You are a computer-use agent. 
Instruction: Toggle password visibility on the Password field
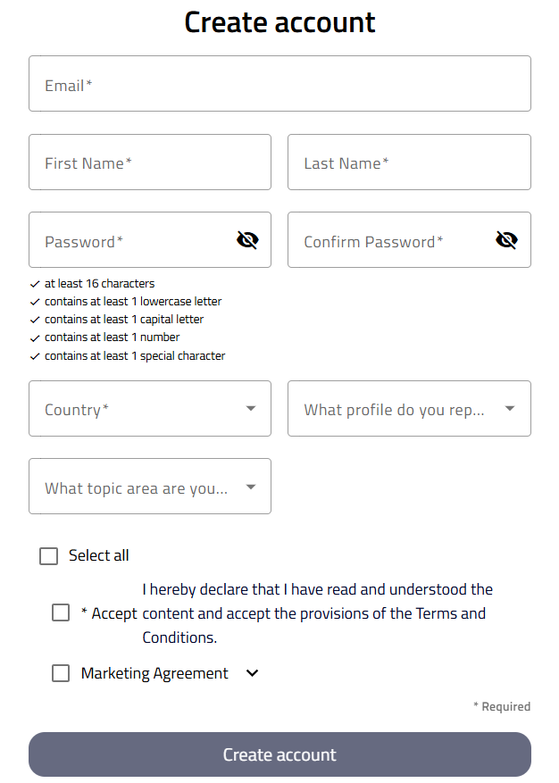pyautogui.click(x=247, y=240)
